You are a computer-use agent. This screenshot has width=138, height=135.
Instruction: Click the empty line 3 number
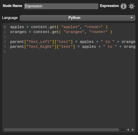[x=5, y=37]
